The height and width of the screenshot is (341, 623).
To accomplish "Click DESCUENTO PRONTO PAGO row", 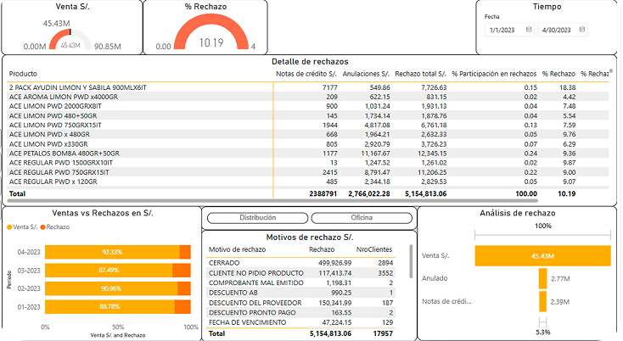I will click(300, 312).
